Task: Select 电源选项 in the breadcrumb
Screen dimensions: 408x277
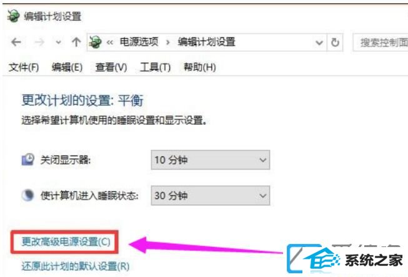Action: pyautogui.click(x=139, y=42)
